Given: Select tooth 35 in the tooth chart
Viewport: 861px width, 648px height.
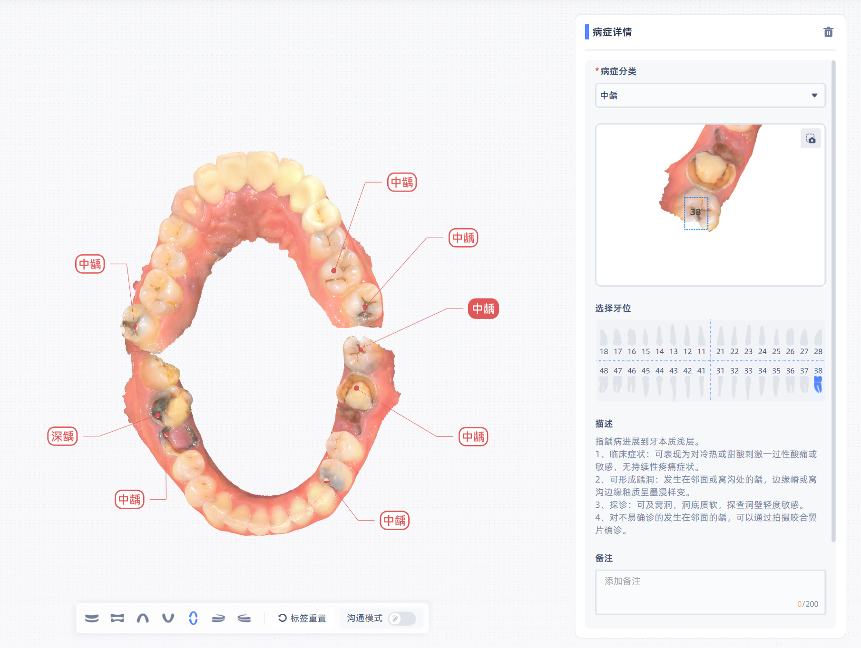Looking at the screenshot, I should point(776,381).
